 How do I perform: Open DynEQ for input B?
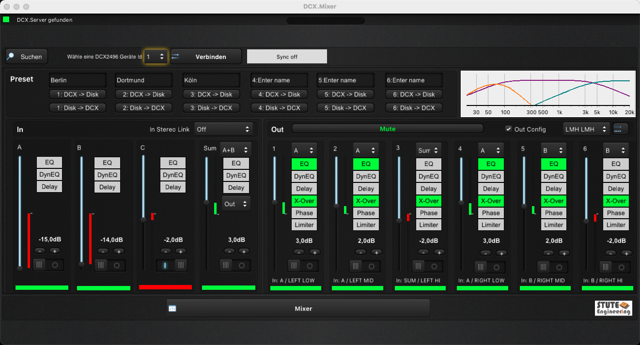[x=108, y=175]
